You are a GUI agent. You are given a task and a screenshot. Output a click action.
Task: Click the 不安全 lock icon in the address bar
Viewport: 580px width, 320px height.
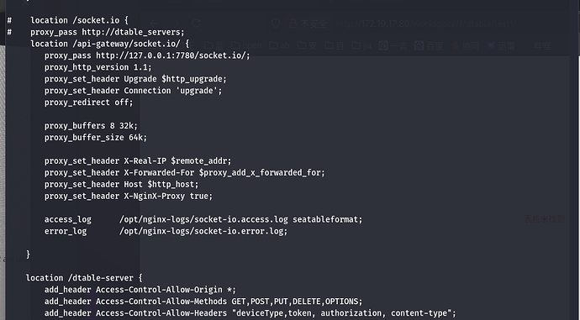(x=293, y=24)
